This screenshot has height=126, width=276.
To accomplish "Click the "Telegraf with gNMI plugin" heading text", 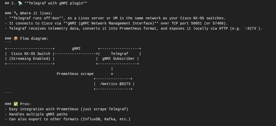I will tap(56, 3).
